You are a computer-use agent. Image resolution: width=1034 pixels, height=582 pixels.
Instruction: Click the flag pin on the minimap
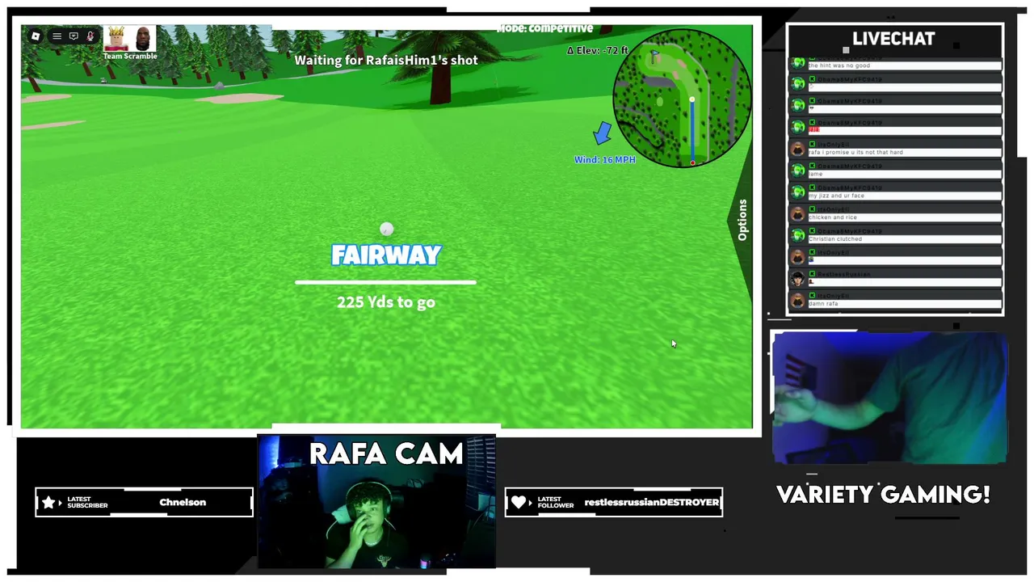pyautogui.click(x=654, y=56)
